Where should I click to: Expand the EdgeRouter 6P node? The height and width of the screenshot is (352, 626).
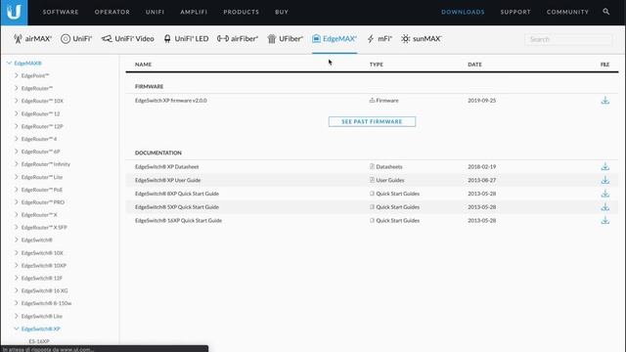17,152
